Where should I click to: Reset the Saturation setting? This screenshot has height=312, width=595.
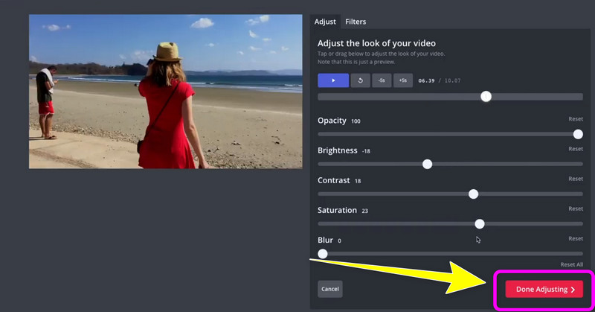pyautogui.click(x=576, y=208)
